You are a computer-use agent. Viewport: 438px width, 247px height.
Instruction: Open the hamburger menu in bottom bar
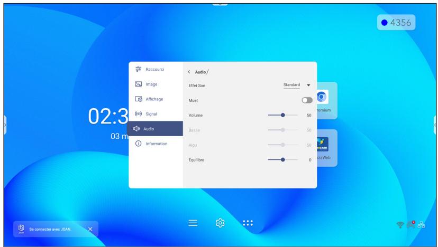point(193,223)
